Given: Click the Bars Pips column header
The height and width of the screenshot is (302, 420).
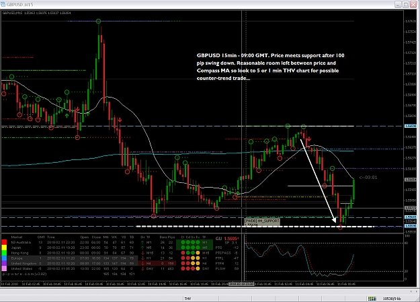Looking at the screenshot, I should coord(167,237).
